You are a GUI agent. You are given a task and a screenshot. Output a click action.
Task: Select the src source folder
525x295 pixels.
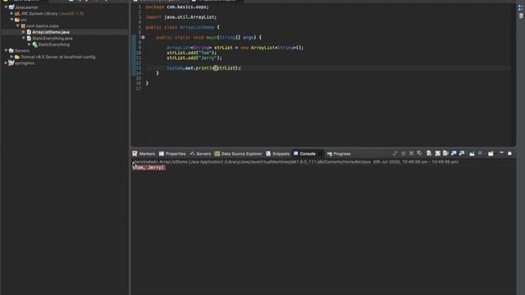pos(24,20)
